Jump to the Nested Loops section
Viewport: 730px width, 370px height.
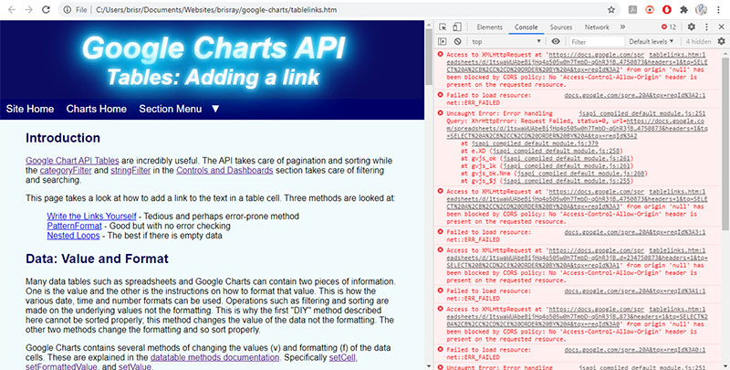(73, 236)
